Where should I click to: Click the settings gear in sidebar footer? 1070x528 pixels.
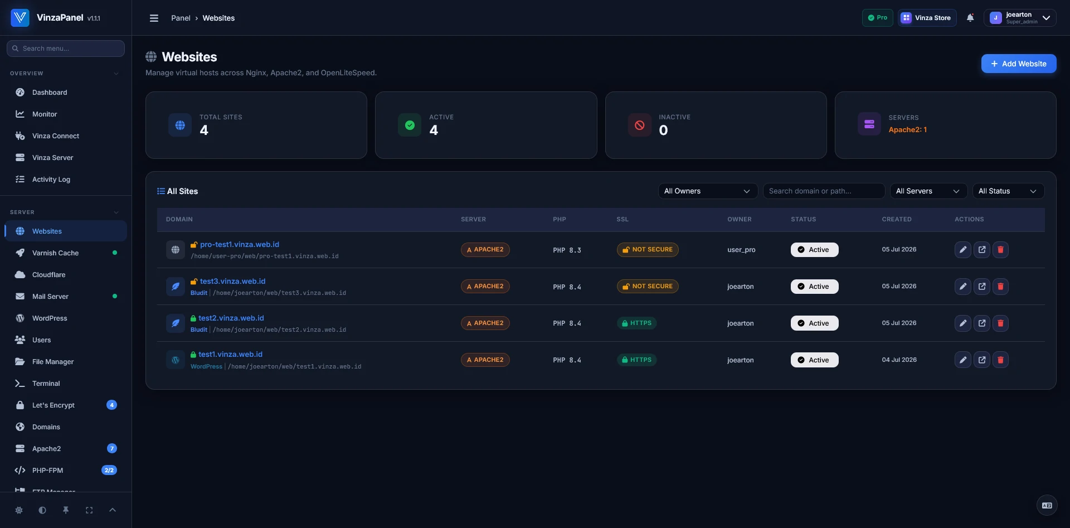[x=19, y=510]
